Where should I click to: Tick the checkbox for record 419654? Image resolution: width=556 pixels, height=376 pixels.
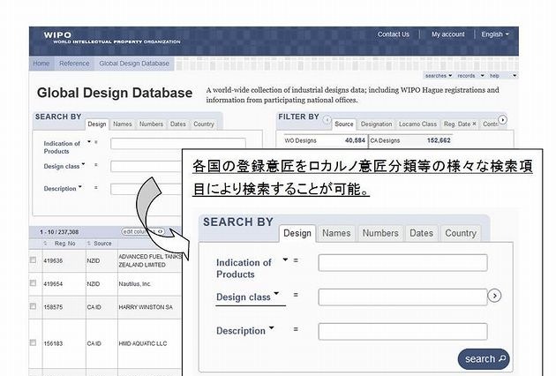[x=33, y=283]
